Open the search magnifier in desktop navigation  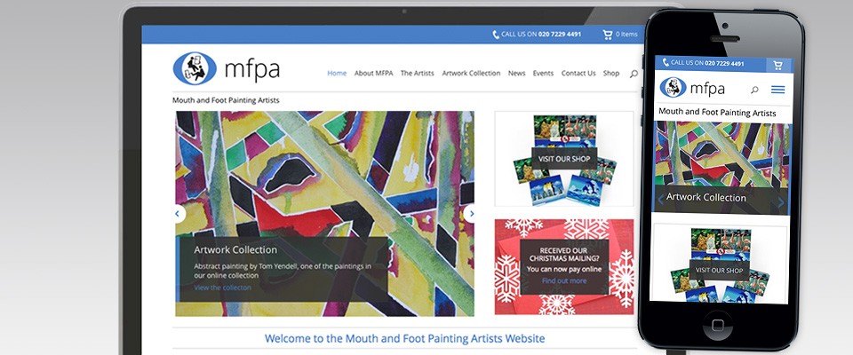pyautogui.click(x=634, y=74)
